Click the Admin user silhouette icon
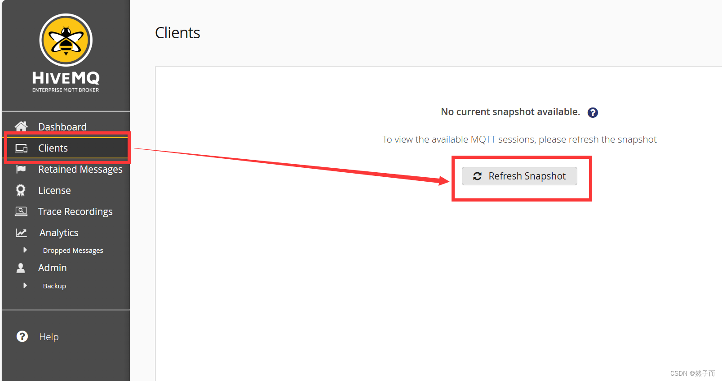This screenshot has height=381, width=722. 21,268
